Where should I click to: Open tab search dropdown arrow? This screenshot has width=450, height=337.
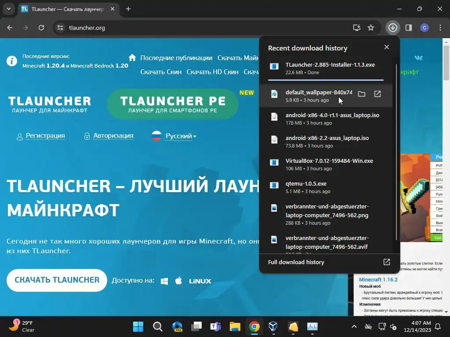click(x=9, y=9)
